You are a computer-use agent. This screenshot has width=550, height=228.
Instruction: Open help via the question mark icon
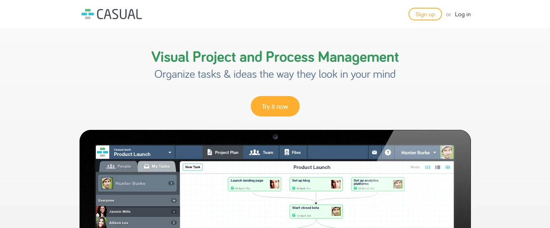[x=388, y=153]
